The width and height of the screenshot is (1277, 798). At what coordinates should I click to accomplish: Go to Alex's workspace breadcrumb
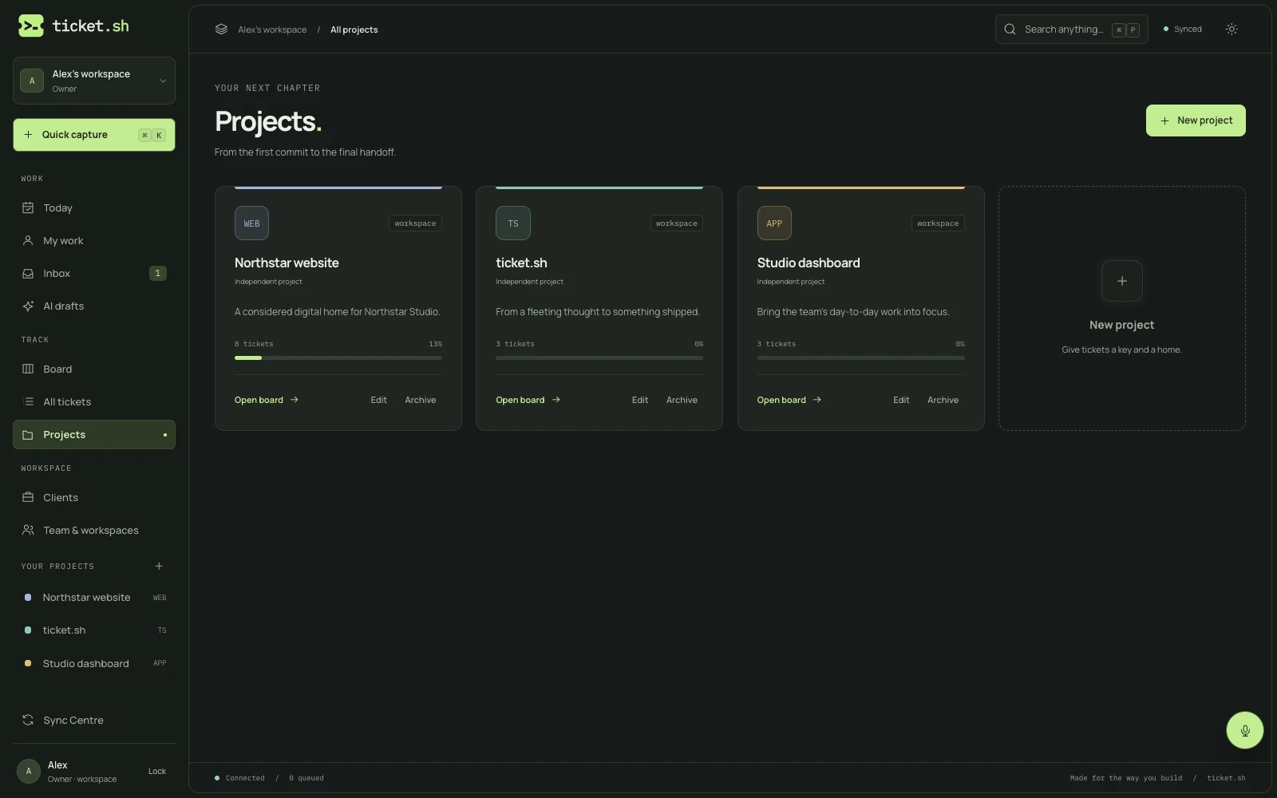click(x=272, y=30)
